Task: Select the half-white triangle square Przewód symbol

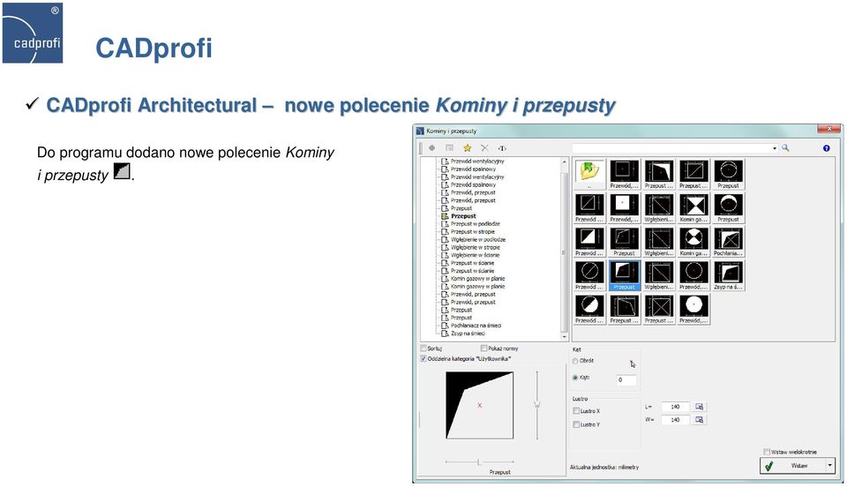Action: pyautogui.click(x=589, y=242)
